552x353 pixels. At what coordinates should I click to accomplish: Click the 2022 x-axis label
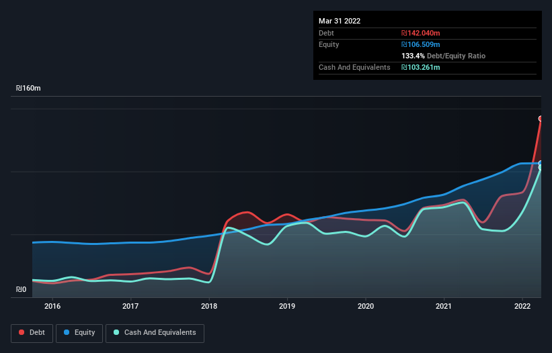tap(522, 306)
